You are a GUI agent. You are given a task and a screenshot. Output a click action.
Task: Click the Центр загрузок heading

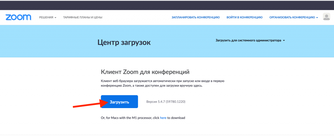pos(124,43)
